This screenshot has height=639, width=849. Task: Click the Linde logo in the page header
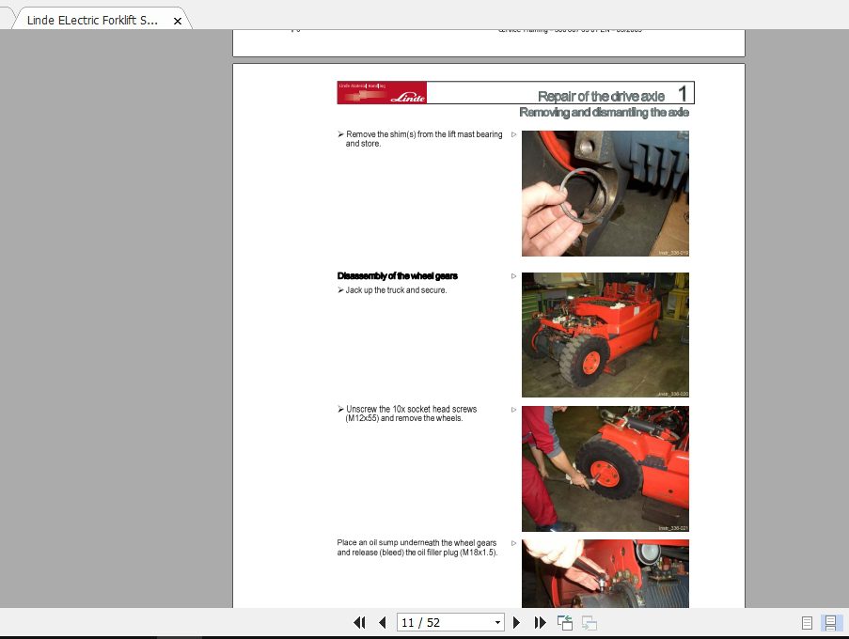tap(382, 92)
